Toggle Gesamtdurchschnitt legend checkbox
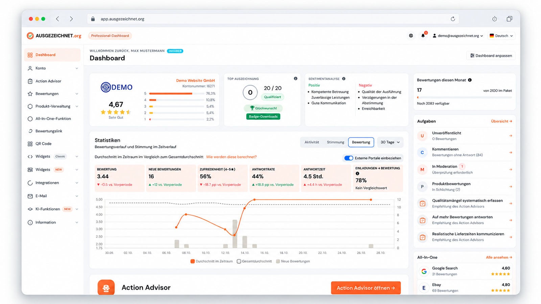541x304 pixels. pos(239,261)
